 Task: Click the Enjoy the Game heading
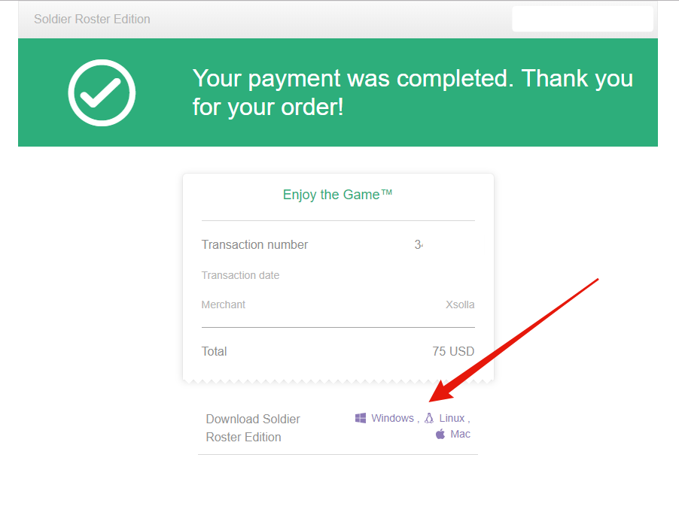pos(338,195)
